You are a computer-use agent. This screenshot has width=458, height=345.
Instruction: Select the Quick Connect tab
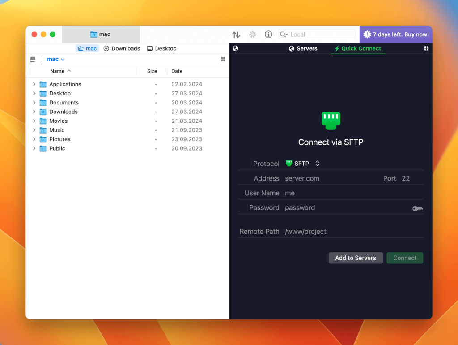pyautogui.click(x=358, y=48)
